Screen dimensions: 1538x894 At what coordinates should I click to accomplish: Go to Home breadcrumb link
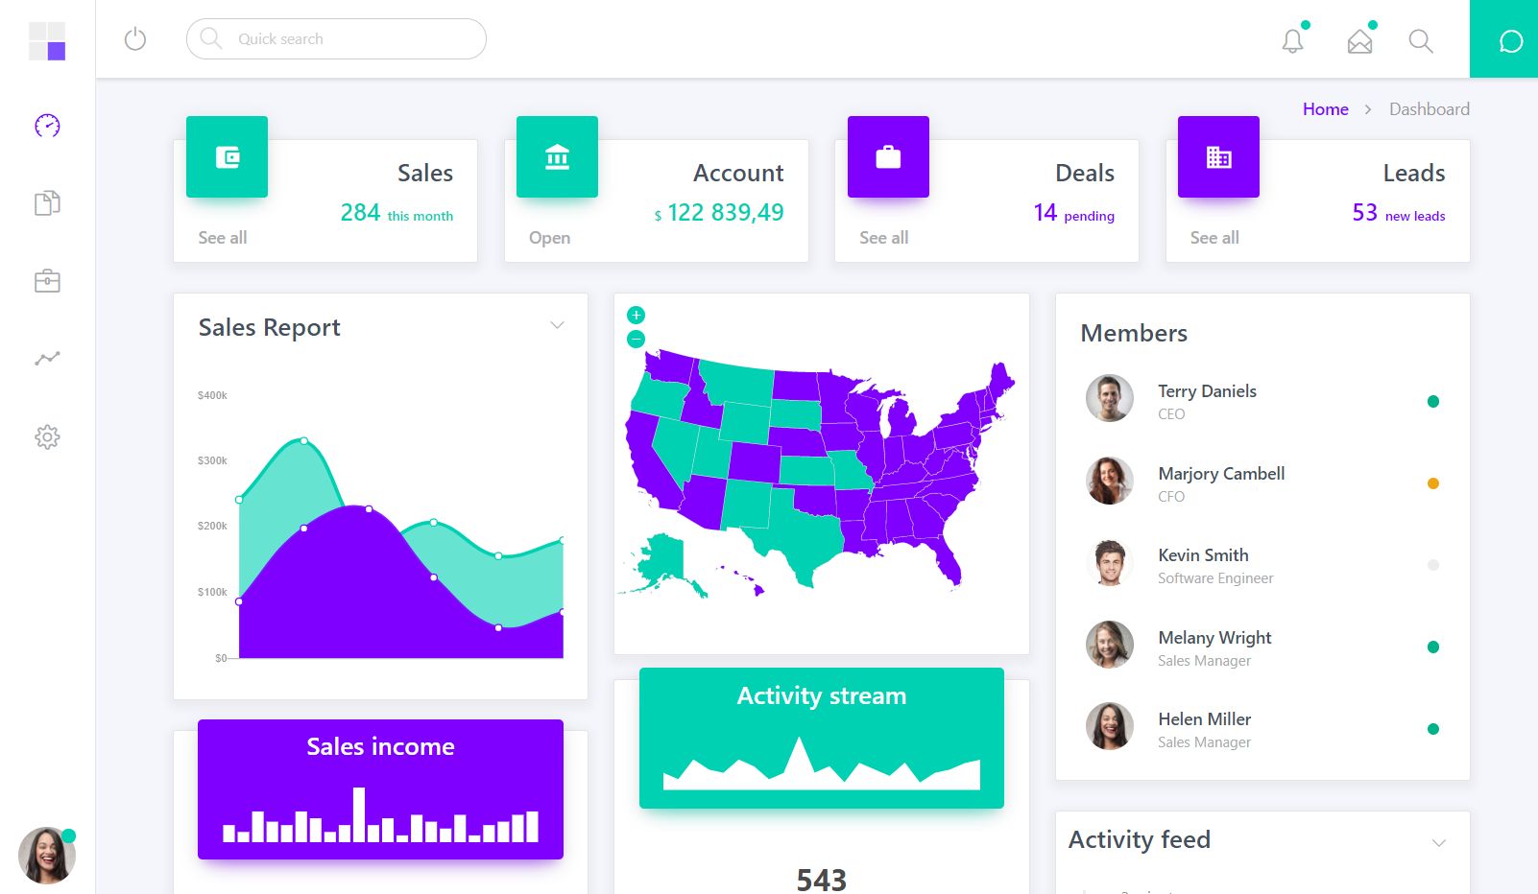[x=1325, y=109]
